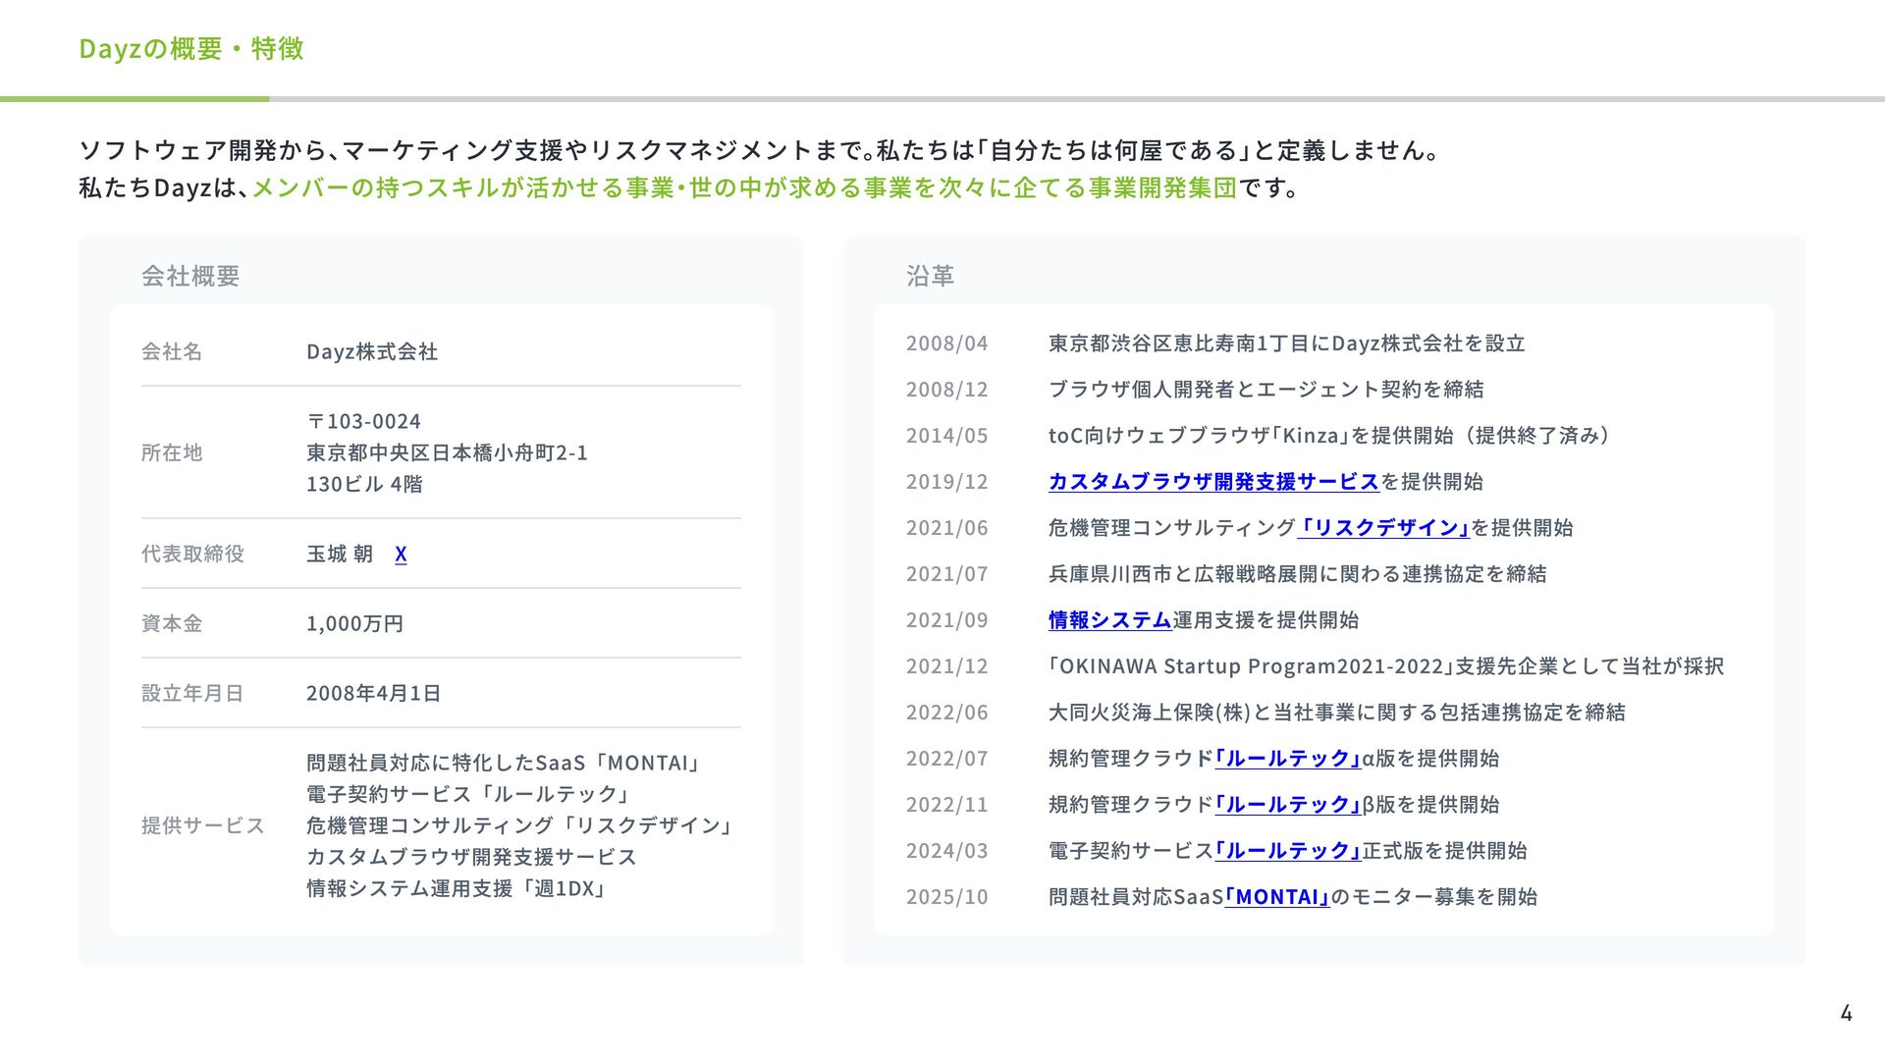Click the postal code 〒103-0024 text
The image size is (1885, 1060).
pos(364,421)
